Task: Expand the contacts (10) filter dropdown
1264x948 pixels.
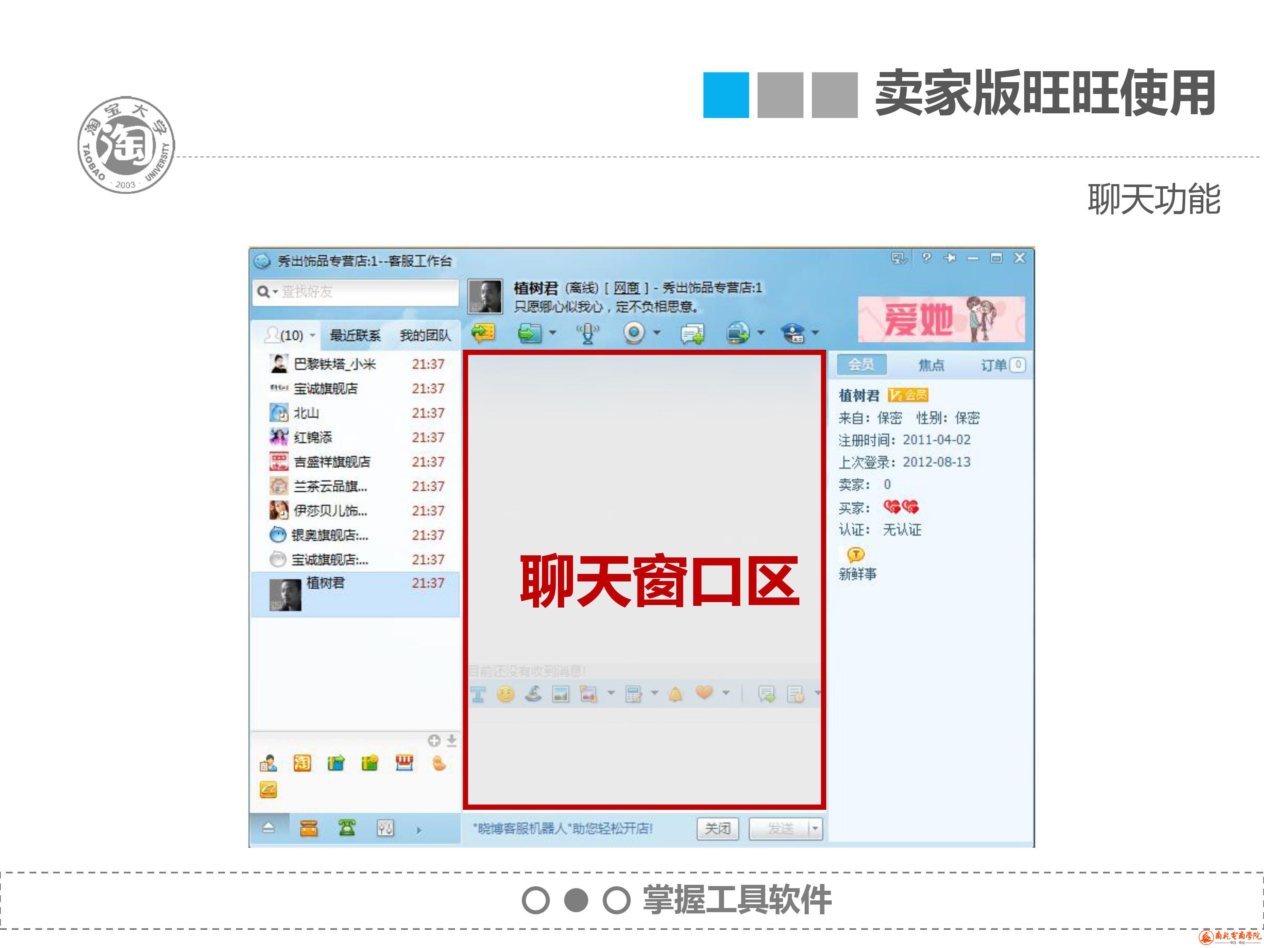Action: click(x=313, y=335)
